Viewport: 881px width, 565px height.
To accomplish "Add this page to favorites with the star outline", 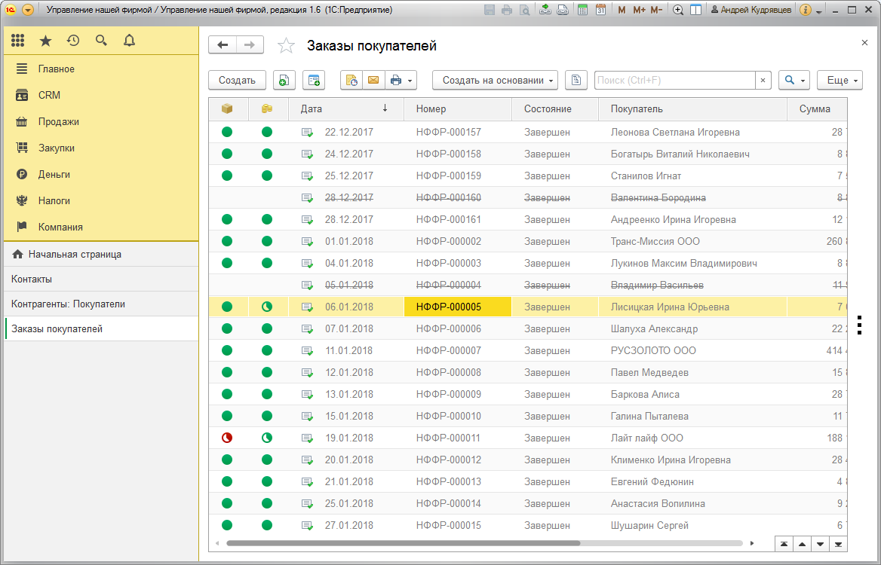I will point(286,45).
